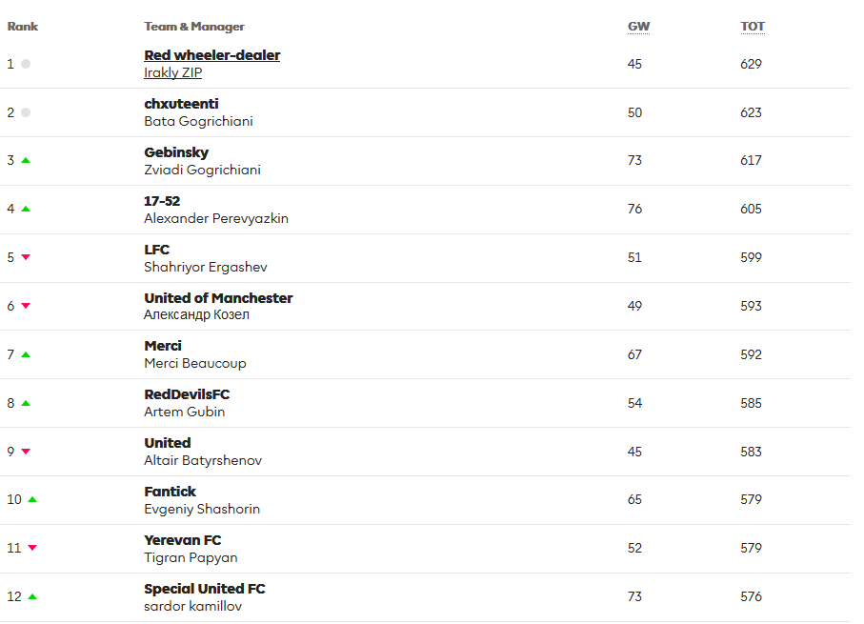Click the red down arrow for United of Manchester
This screenshot has height=624, width=864.
coord(26,306)
